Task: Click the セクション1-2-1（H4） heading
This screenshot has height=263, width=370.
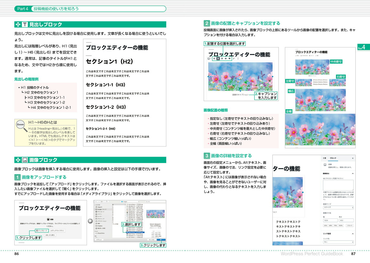Action: coord(101,129)
